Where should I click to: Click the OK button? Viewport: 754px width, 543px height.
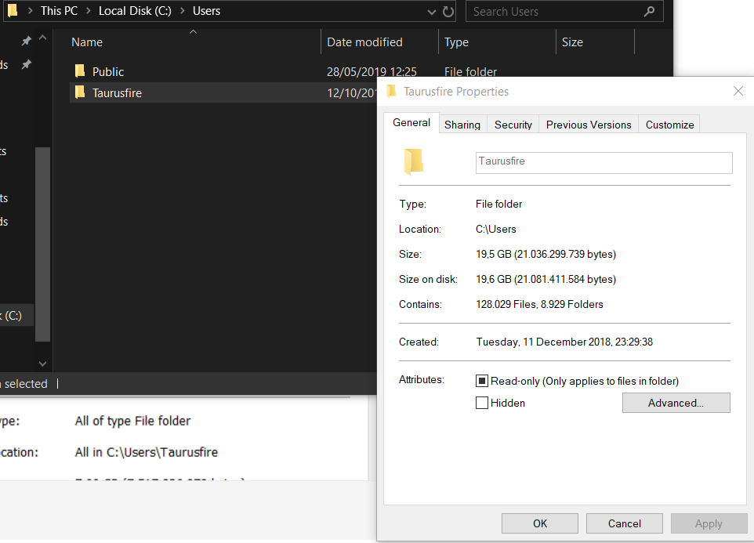point(539,523)
